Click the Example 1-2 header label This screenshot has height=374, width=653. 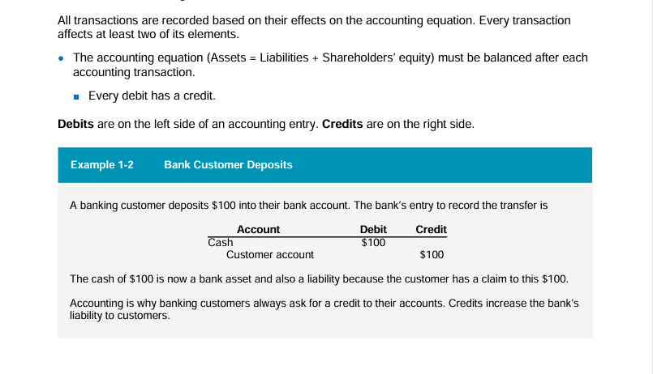click(101, 164)
